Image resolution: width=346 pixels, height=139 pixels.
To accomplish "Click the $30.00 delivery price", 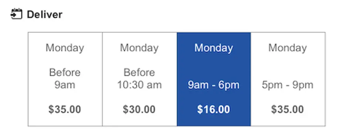I will (139, 109).
